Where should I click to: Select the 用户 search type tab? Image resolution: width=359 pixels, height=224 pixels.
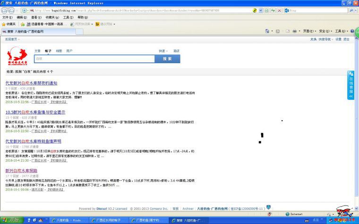(69, 51)
